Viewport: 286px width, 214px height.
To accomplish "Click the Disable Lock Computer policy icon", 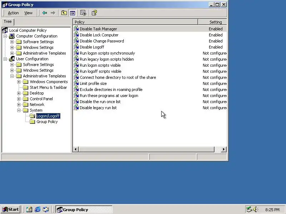I will click(76, 35).
